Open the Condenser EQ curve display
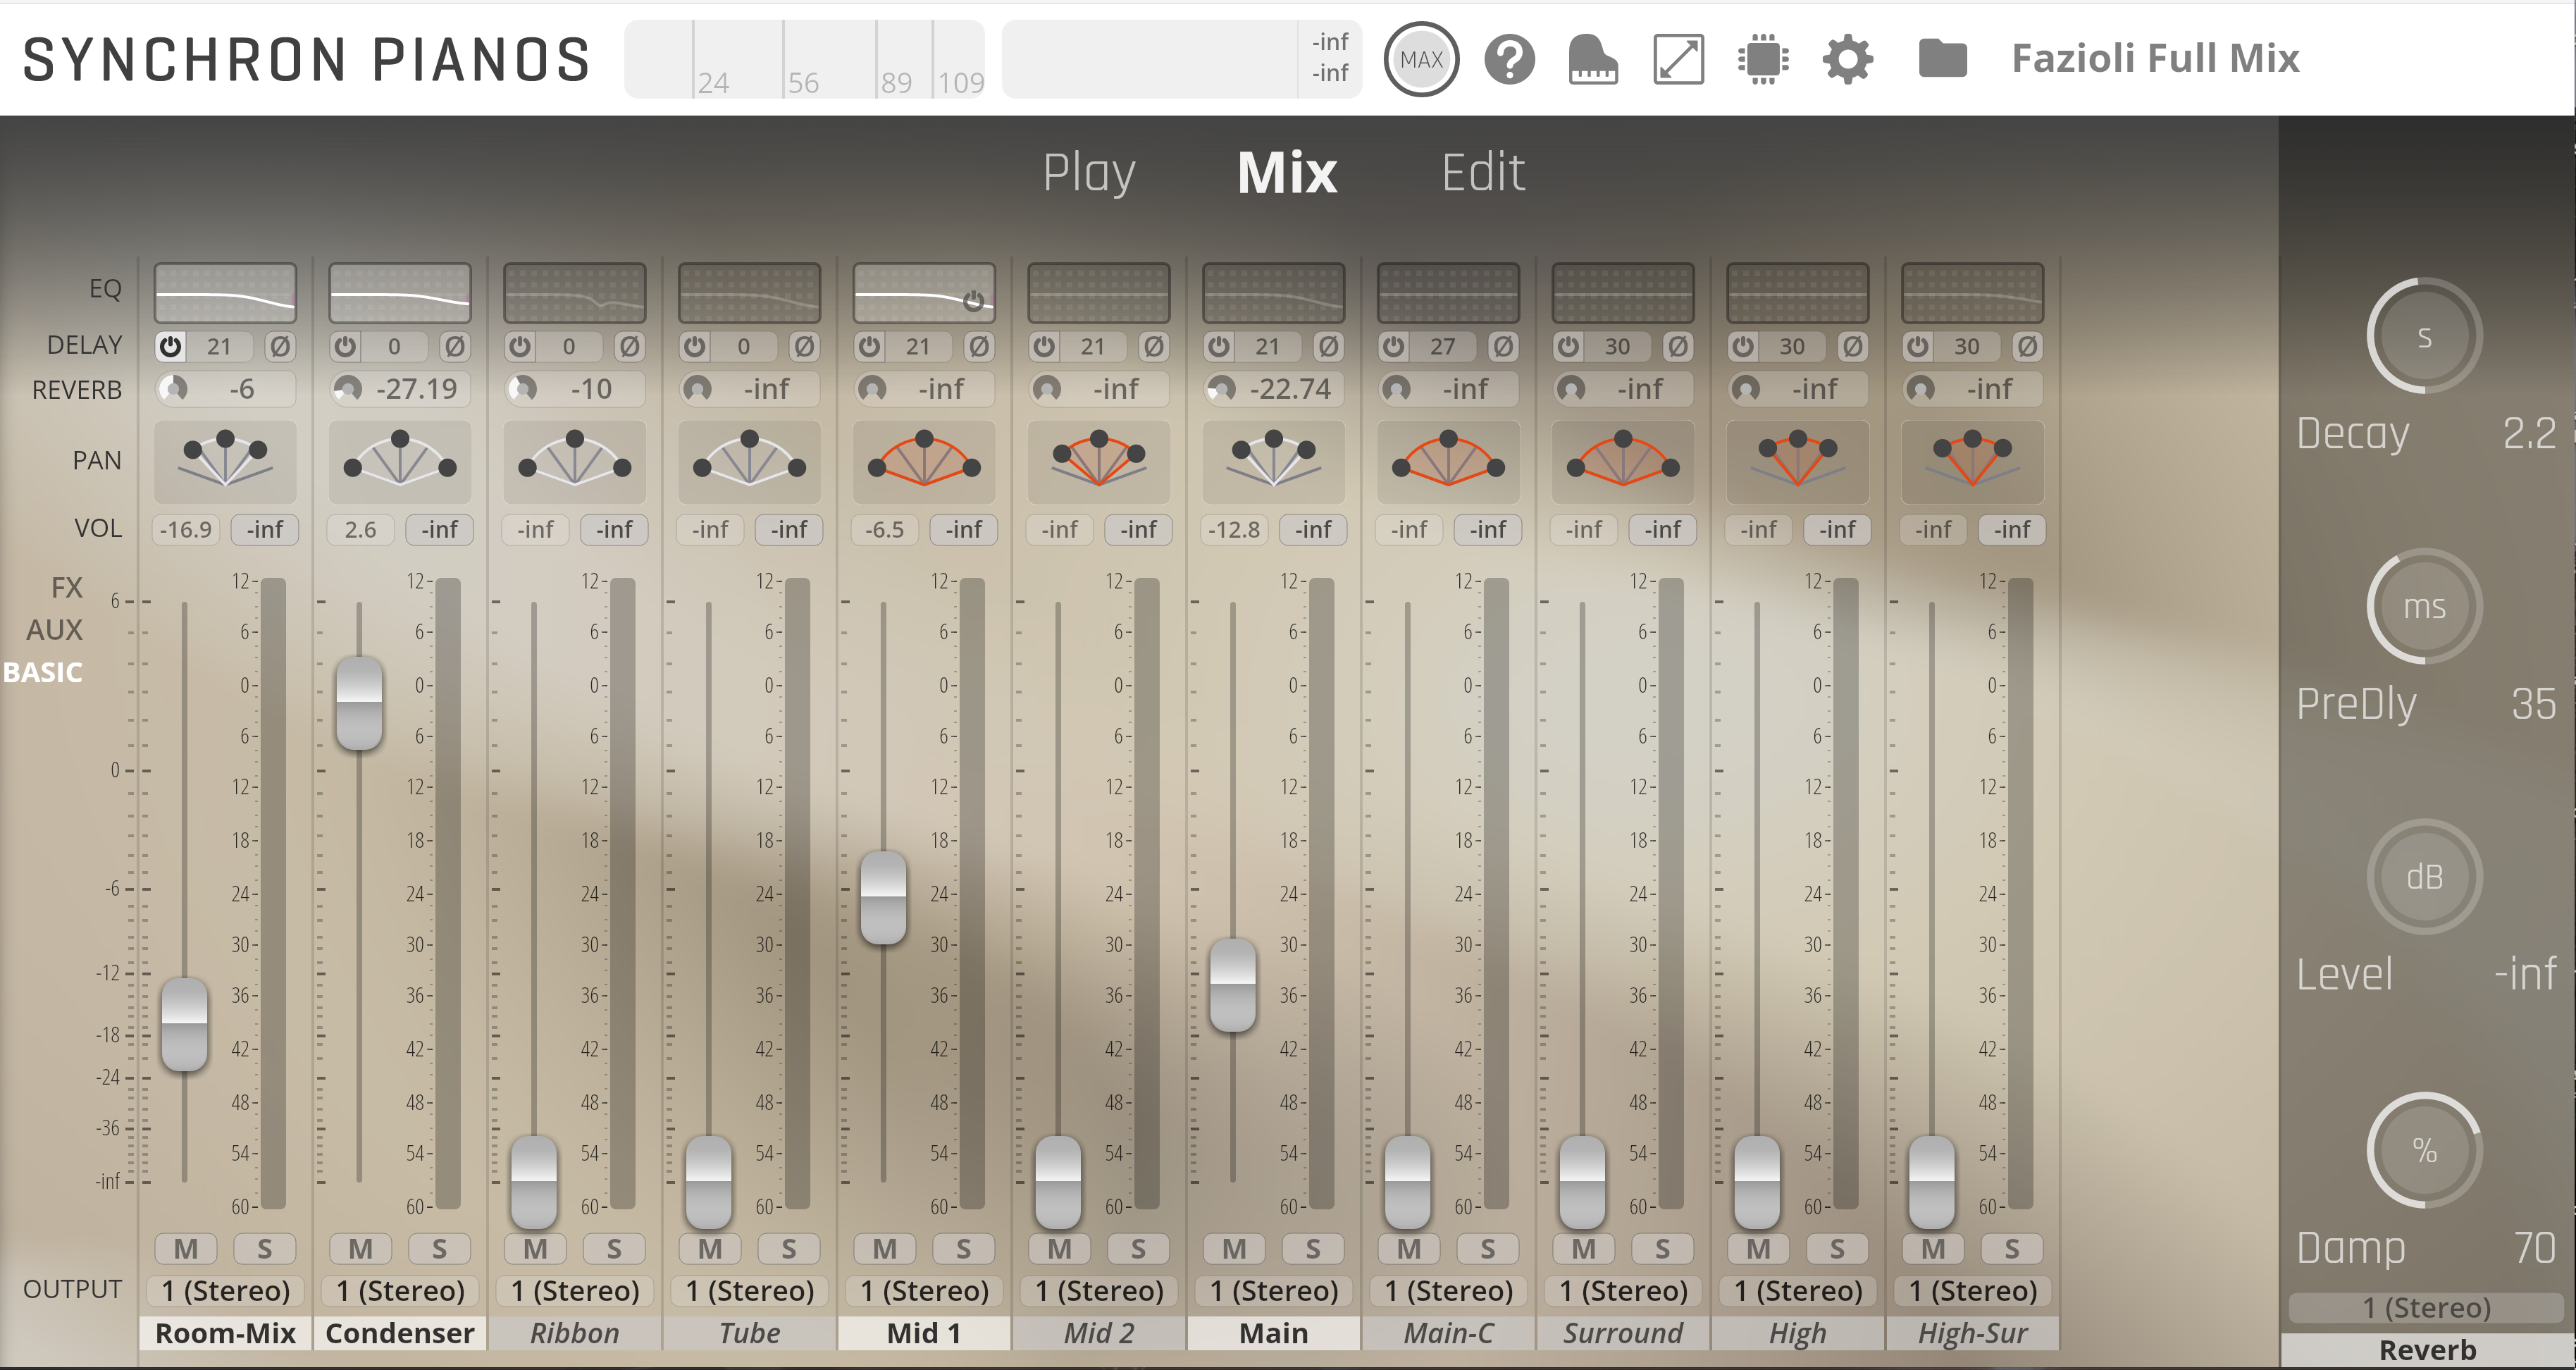This screenshot has width=2576, height=1370. 400,293
